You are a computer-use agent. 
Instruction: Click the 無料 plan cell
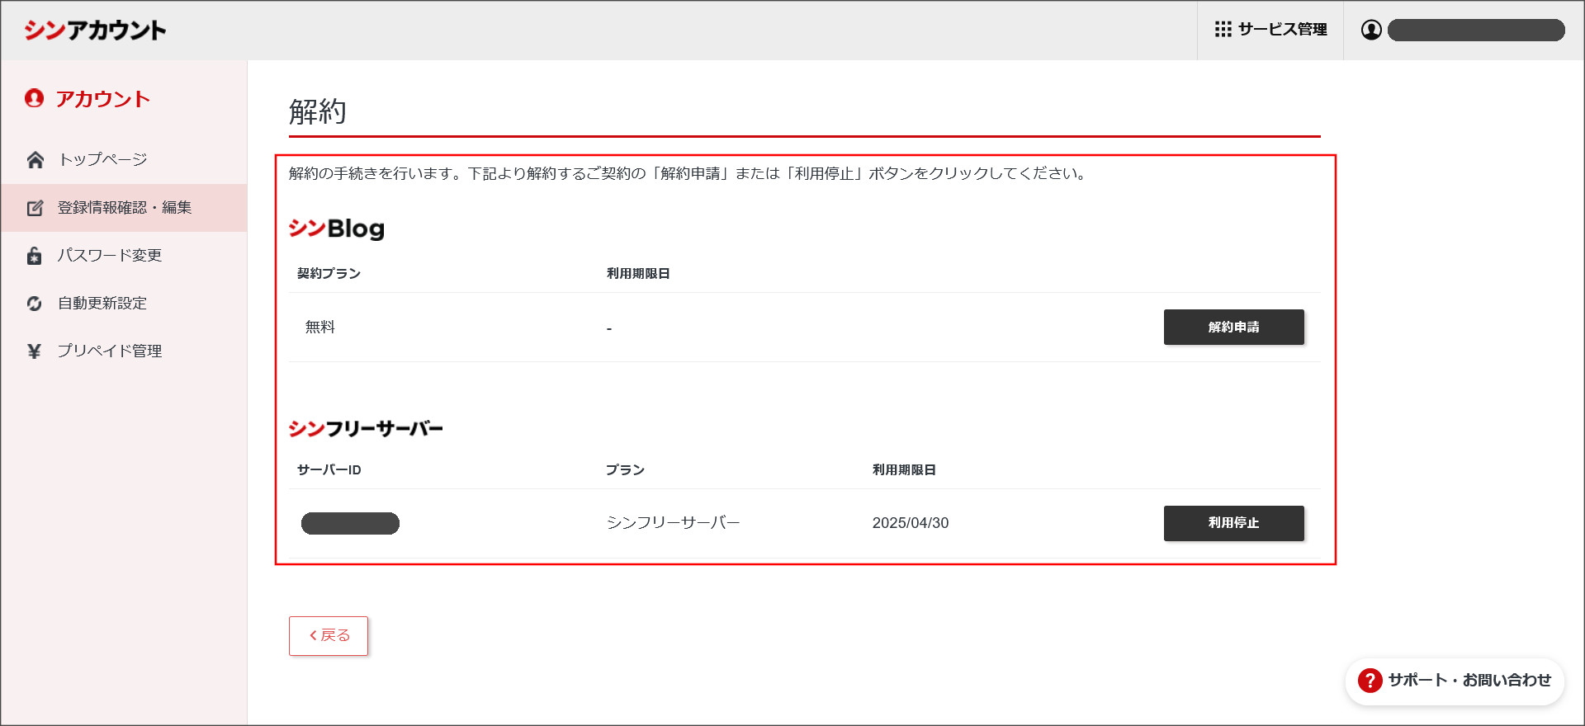click(x=320, y=328)
